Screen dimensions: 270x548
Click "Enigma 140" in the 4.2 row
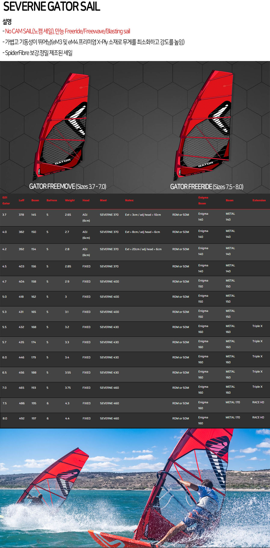point(203,251)
